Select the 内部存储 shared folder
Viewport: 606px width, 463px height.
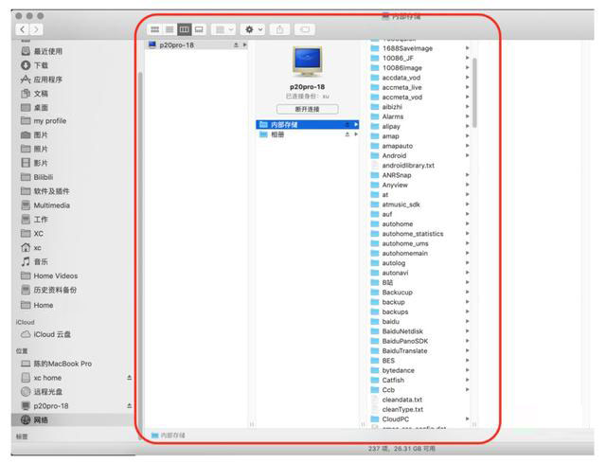(307, 124)
